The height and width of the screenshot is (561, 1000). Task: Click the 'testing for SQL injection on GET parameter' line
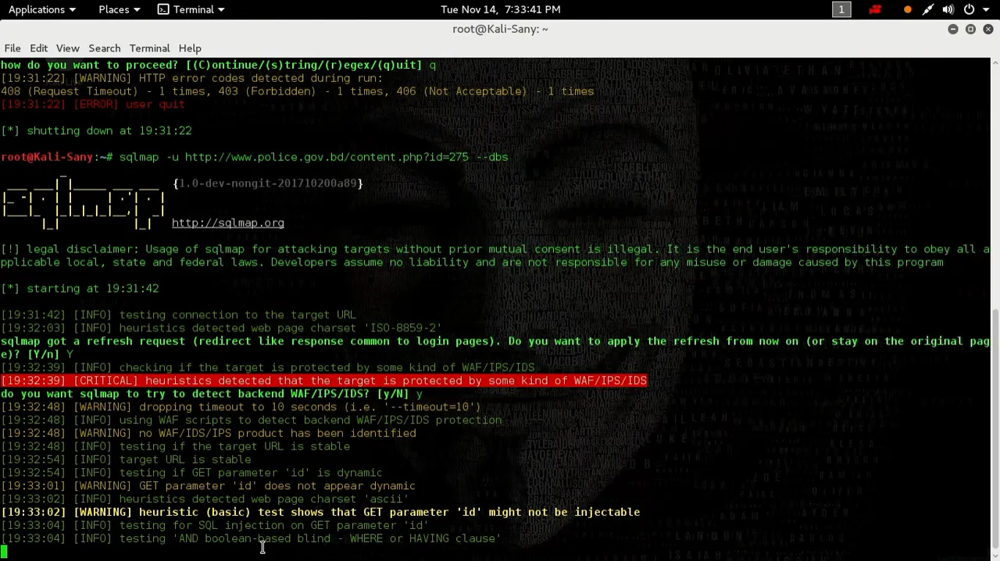tap(214, 525)
